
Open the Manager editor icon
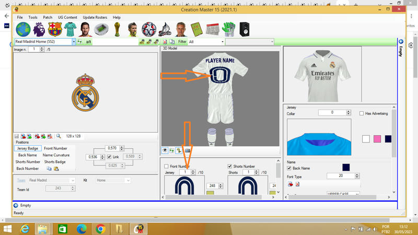tap(181, 29)
